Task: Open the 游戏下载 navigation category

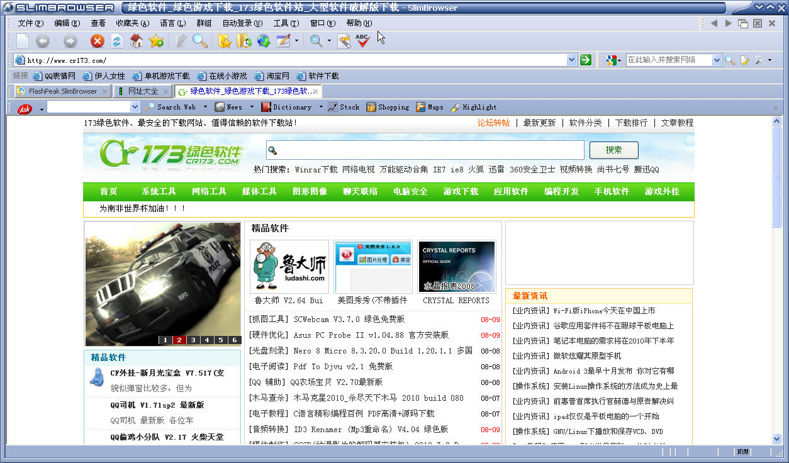Action: [461, 191]
